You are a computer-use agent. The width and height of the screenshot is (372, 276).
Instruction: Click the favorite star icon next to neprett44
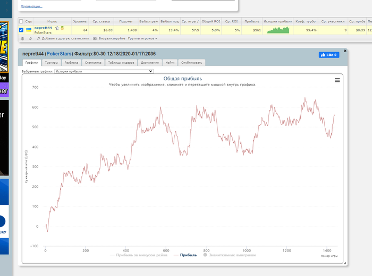click(x=57, y=28)
